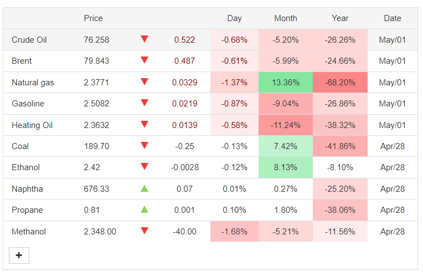Click the -11.24% month cell

(x=286, y=125)
